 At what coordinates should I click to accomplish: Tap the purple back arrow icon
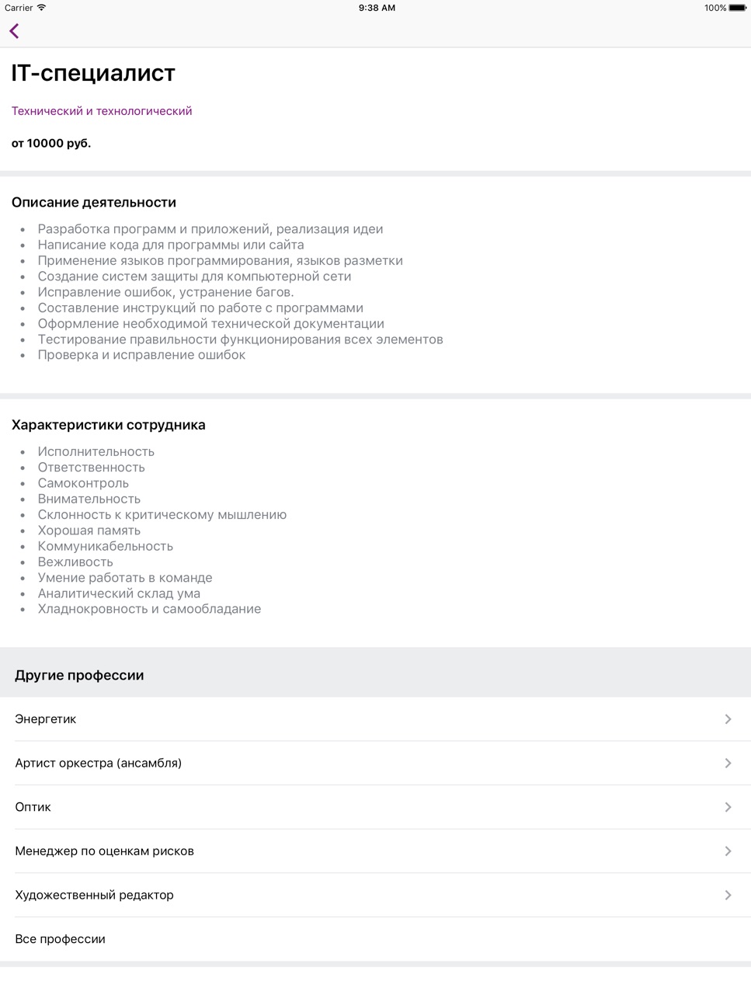pyautogui.click(x=14, y=31)
